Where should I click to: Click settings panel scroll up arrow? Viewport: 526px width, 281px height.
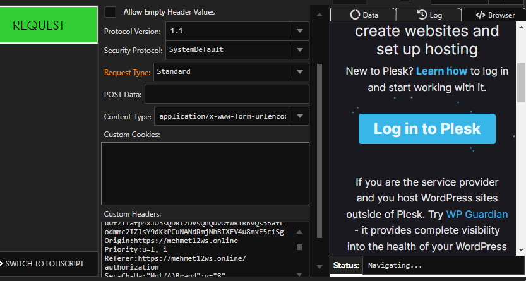[320, 15]
